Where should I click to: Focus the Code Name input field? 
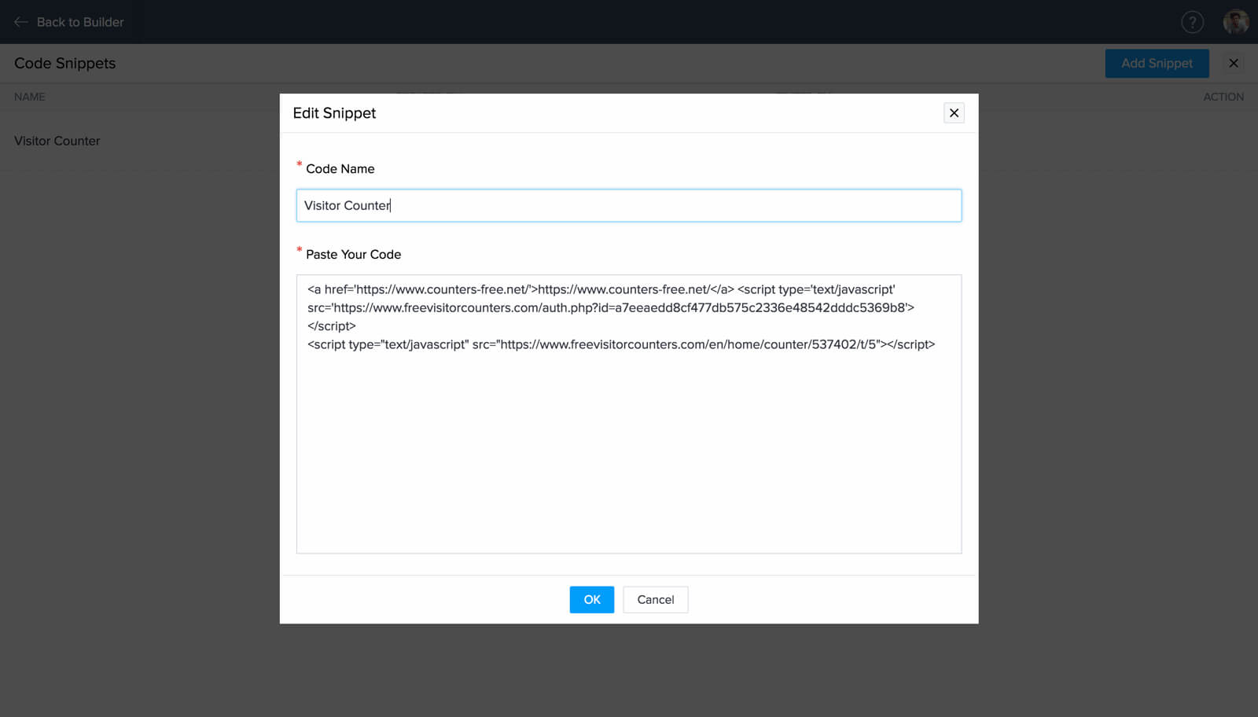(x=629, y=206)
